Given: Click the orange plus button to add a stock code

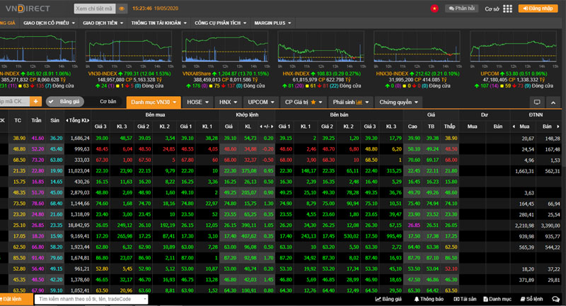Looking at the screenshot, I should coord(36,102).
